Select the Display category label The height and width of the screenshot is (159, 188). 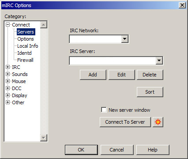click(19, 95)
